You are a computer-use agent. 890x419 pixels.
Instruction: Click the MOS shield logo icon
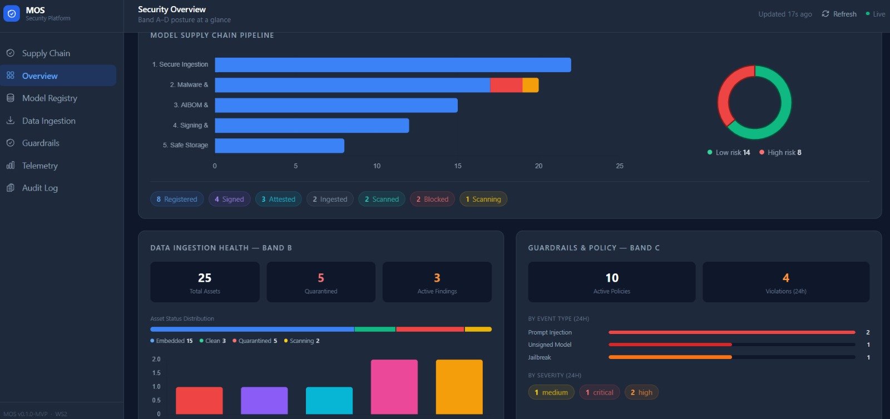click(12, 14)
